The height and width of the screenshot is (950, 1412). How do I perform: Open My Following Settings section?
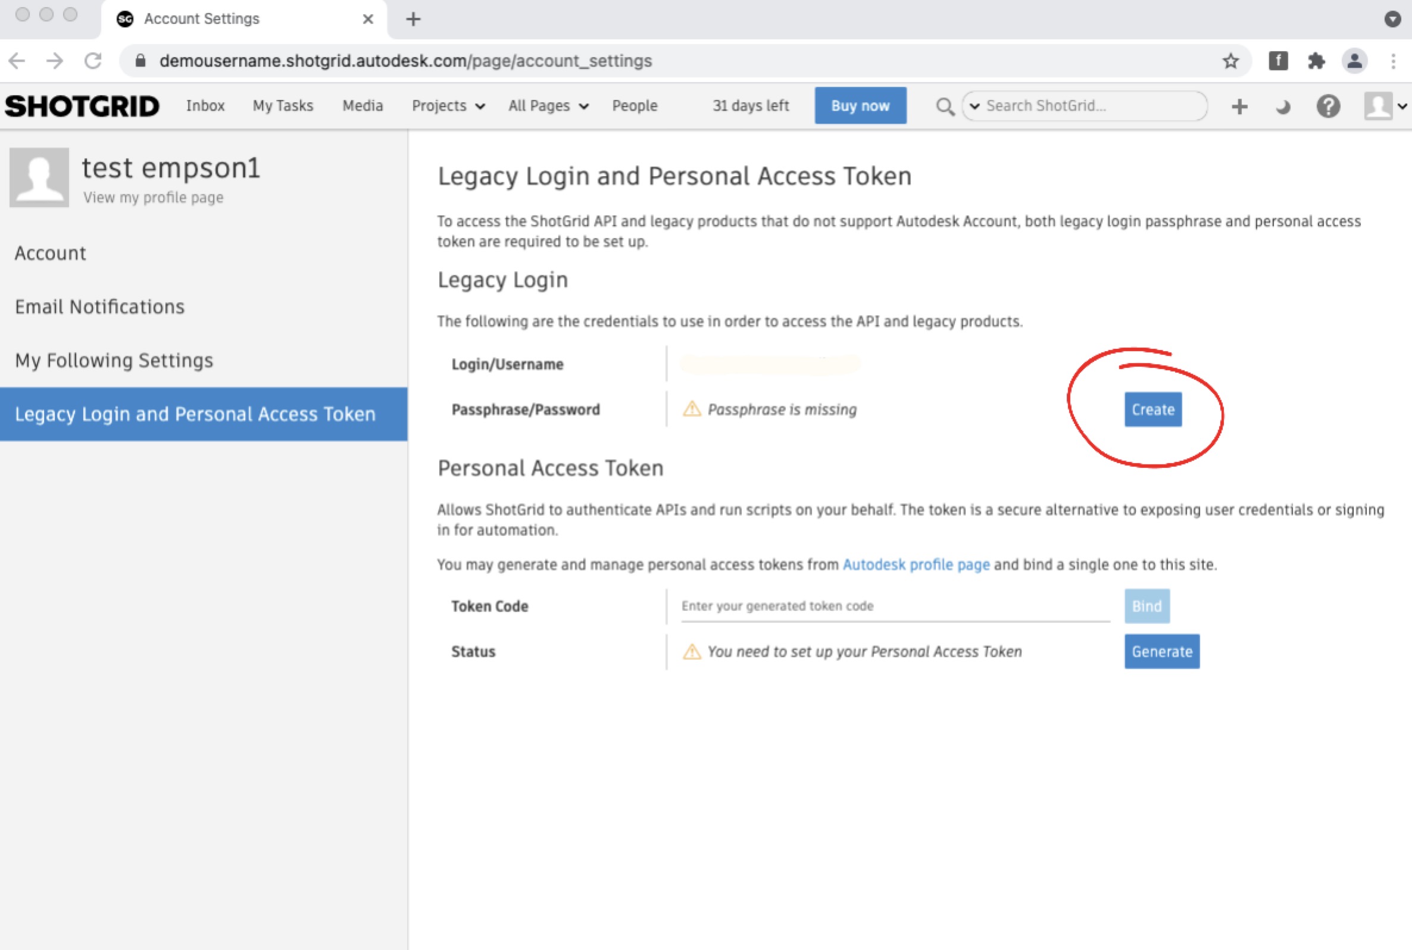click(114, 361)
